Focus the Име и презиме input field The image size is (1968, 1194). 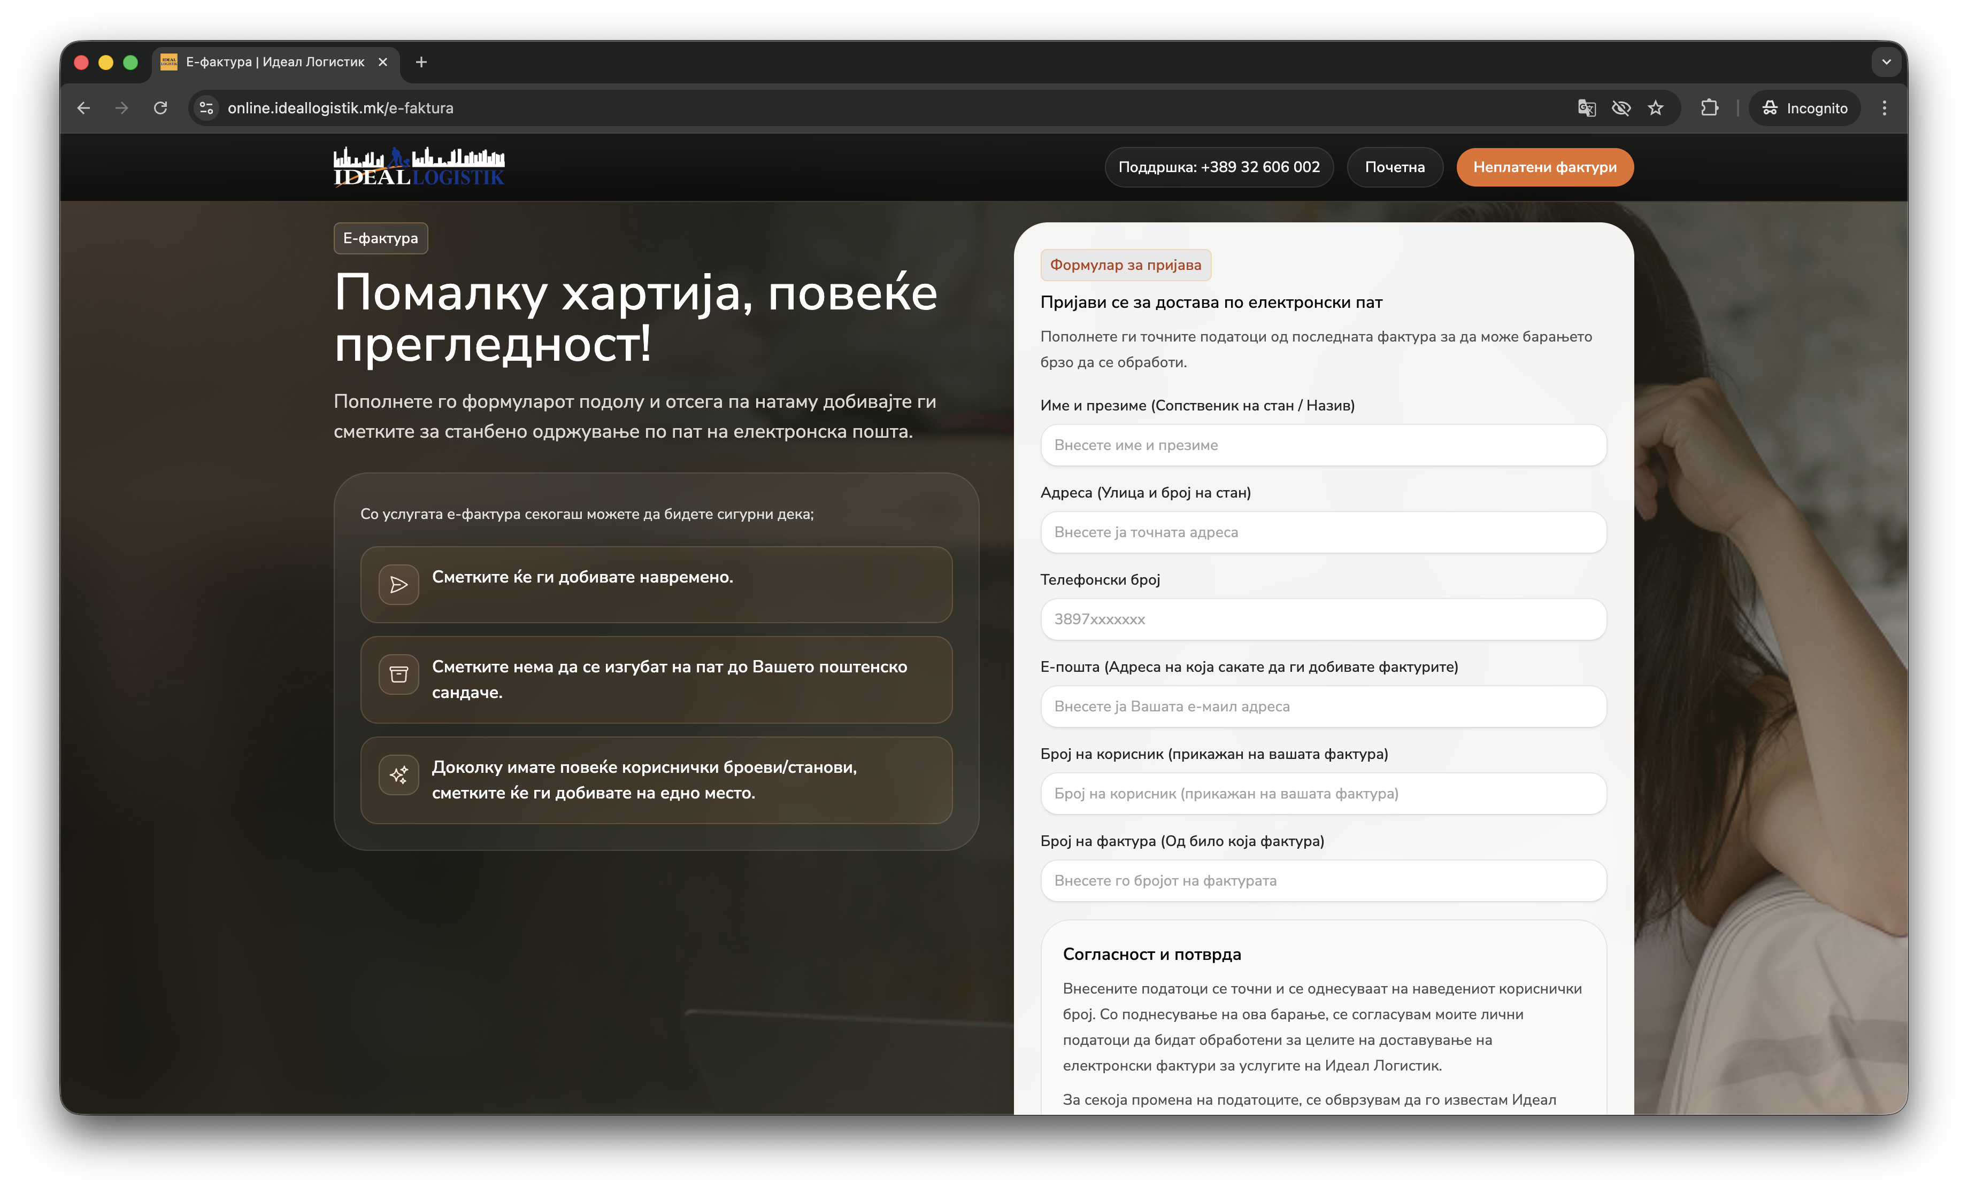coord(1324,445)
